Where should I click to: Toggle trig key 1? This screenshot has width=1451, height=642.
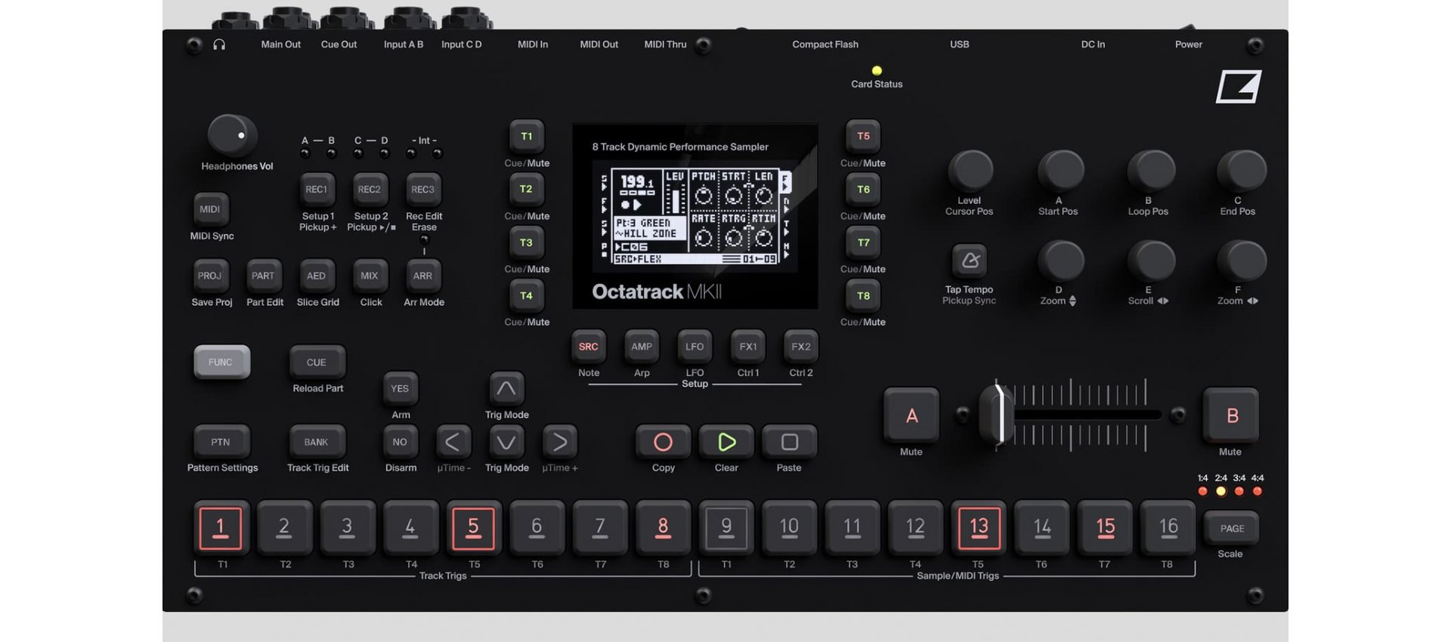pyautogui.click(x=221, y=527)
